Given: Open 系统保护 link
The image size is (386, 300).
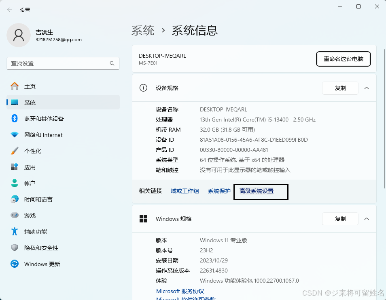Looking at the screenshot, I should 219,191.
